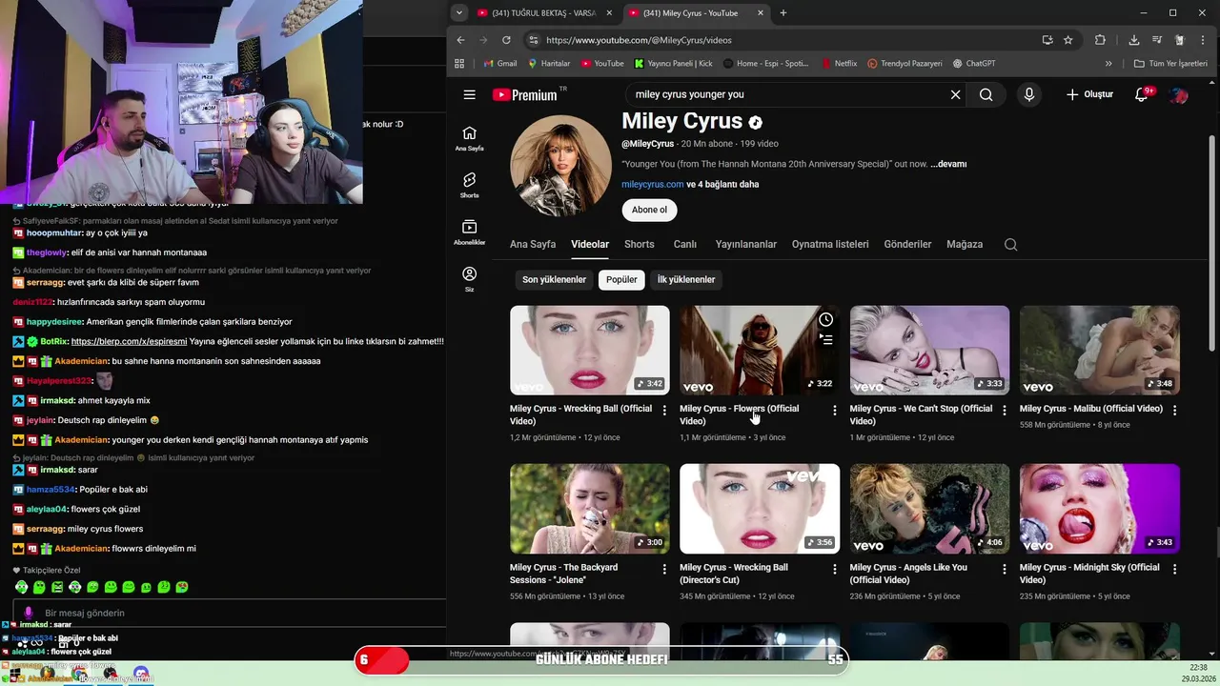Select Son yüklenenler filter chip
The width and height of the screenshot is (1220, 686).
(554, 279)
